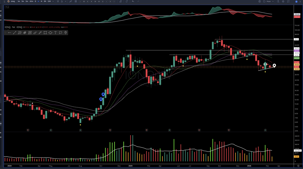Switch to the 1m timeframe
The image size is (303, 169).
click(19, 2)
